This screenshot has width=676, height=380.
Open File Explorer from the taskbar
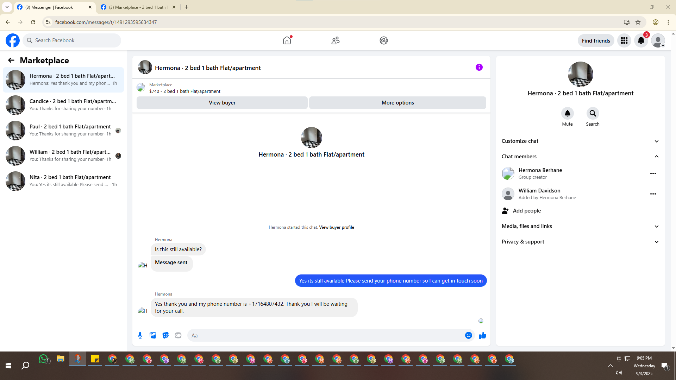click(x=61, y=359)
